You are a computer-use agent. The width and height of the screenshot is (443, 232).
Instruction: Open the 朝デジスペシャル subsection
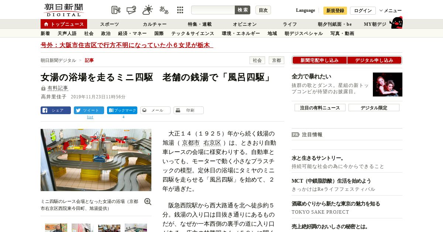303,34
